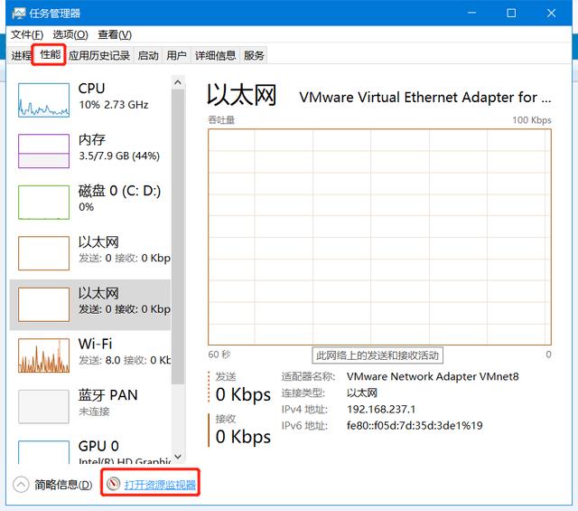The height and width of the screenshot is (511, 578).
Task: Select the 磁盘 0 (C: D:) thumbnail
Action: coord(43,203)
